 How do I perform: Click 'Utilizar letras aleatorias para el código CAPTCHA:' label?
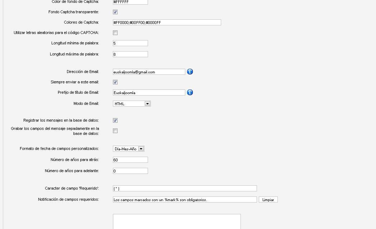[x=56, y=33]
